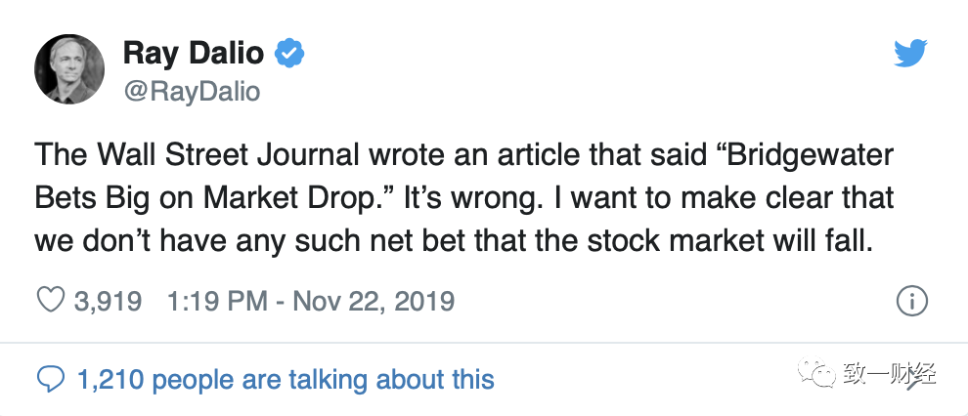Click the blue verified badge

click(x=288, y=54)
